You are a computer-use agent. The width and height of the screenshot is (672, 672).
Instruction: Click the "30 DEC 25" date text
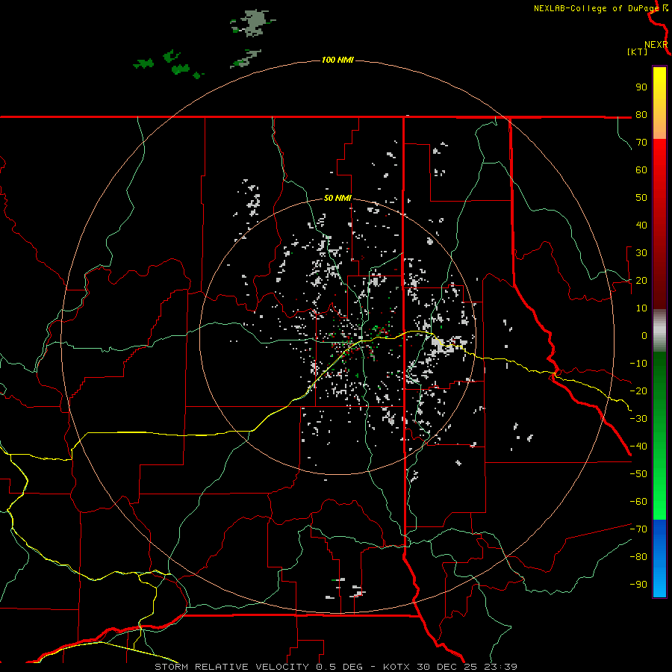click(447, 667)
